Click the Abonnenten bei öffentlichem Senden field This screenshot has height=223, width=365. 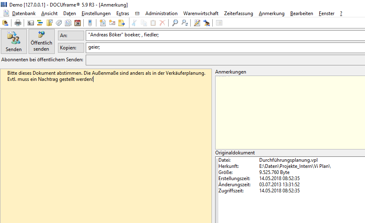[x=225, y=60]
